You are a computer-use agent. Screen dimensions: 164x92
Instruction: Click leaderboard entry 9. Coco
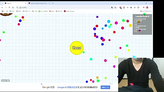[x=136, y=33]
